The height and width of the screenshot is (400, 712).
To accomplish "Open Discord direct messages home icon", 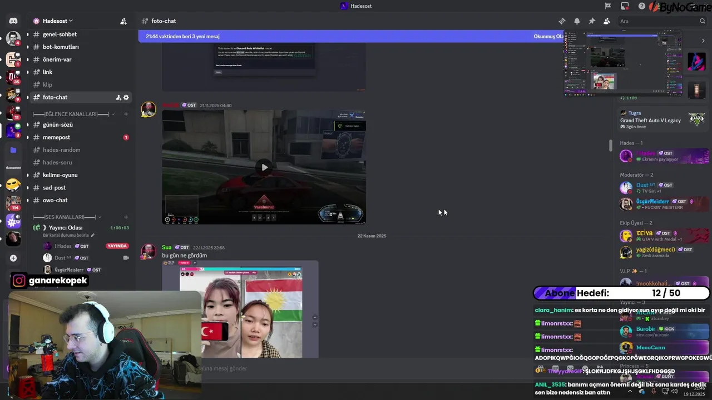I will coord(13,21).
